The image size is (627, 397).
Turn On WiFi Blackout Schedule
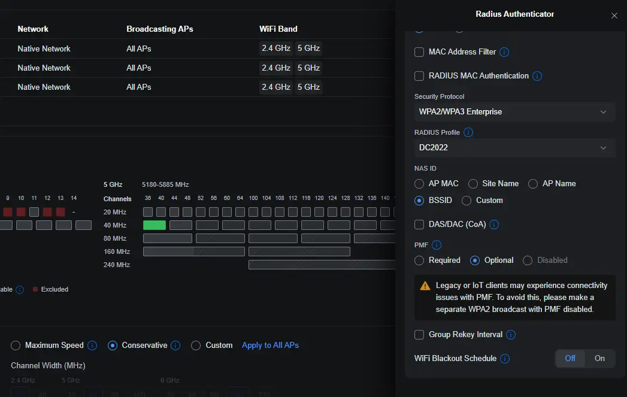[599, 359]
